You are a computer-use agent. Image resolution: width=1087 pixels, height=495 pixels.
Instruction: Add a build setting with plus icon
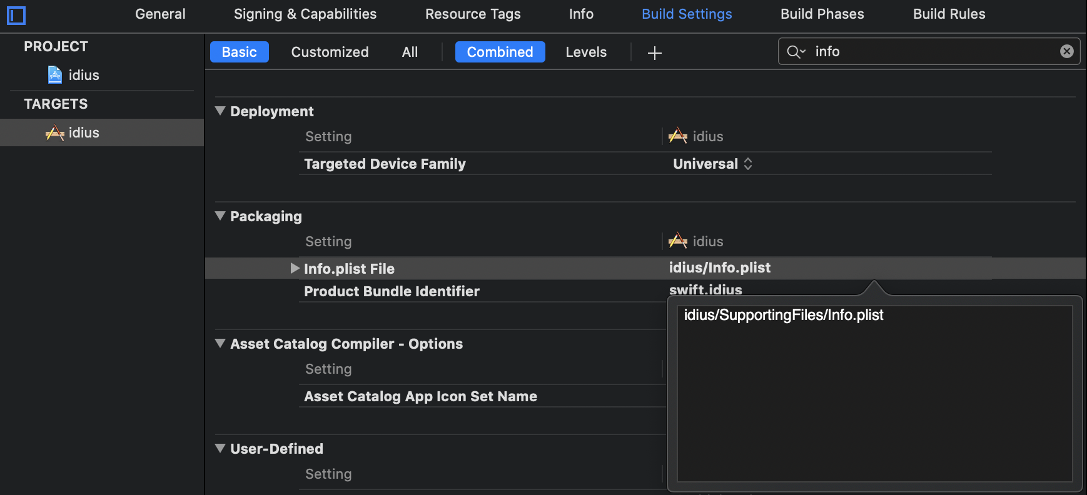point(655,52)
